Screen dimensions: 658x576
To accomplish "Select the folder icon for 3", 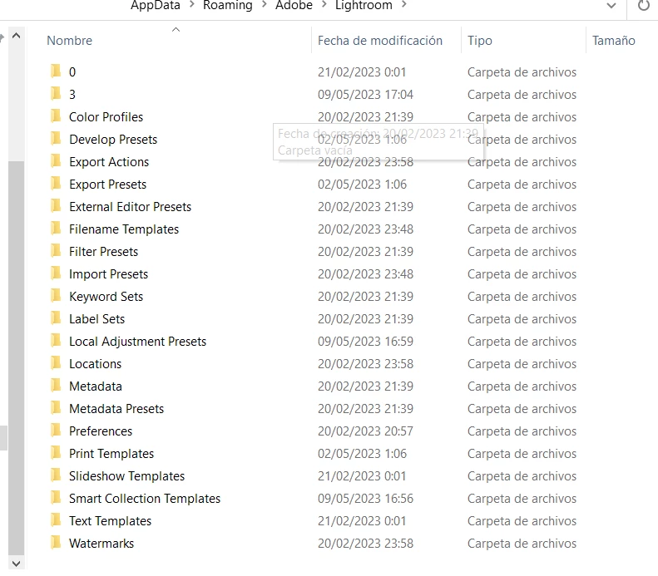I will 56,93.
